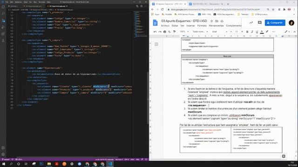Click the paint format roller icon
The height and width of the screenshot is (167, 298).
[x=174, y=32]
